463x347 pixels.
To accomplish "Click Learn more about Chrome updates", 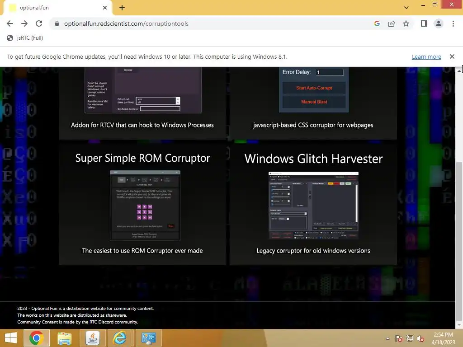I will pos(426,56).
